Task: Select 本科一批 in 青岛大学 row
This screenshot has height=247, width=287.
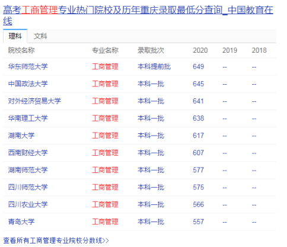Action: pos(151,222)
